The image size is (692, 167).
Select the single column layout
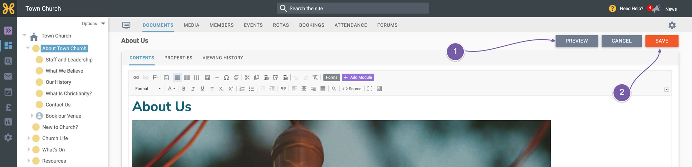point(177,77)
